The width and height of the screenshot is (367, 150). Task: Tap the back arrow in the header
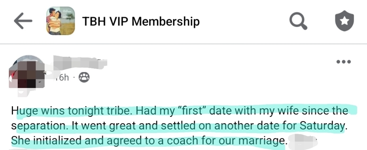(23, 21)
